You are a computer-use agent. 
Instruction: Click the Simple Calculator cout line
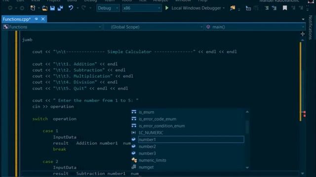(134, 52)
